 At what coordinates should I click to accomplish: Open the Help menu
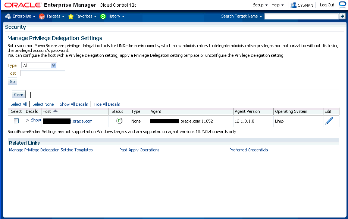278,5
